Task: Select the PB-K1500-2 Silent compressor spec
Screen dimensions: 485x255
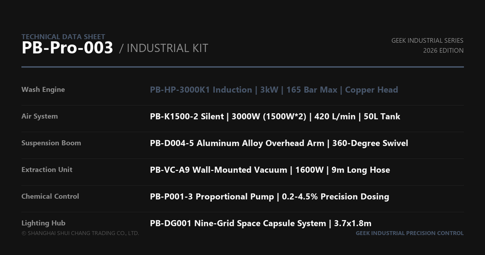Action: tap(275, 116)
